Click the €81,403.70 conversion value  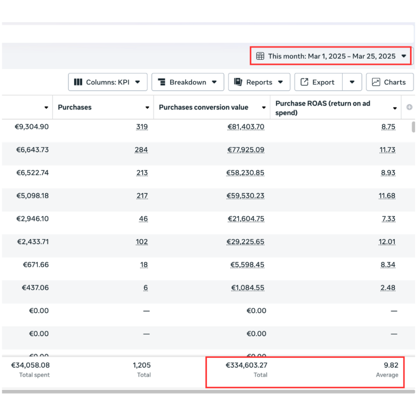point(246,127)
